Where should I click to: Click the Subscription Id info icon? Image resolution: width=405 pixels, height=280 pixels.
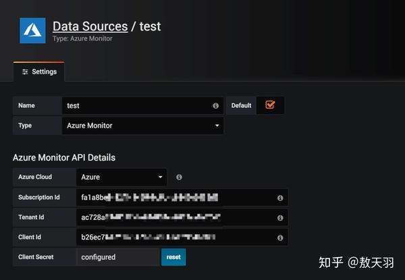(x=279, y=198)
